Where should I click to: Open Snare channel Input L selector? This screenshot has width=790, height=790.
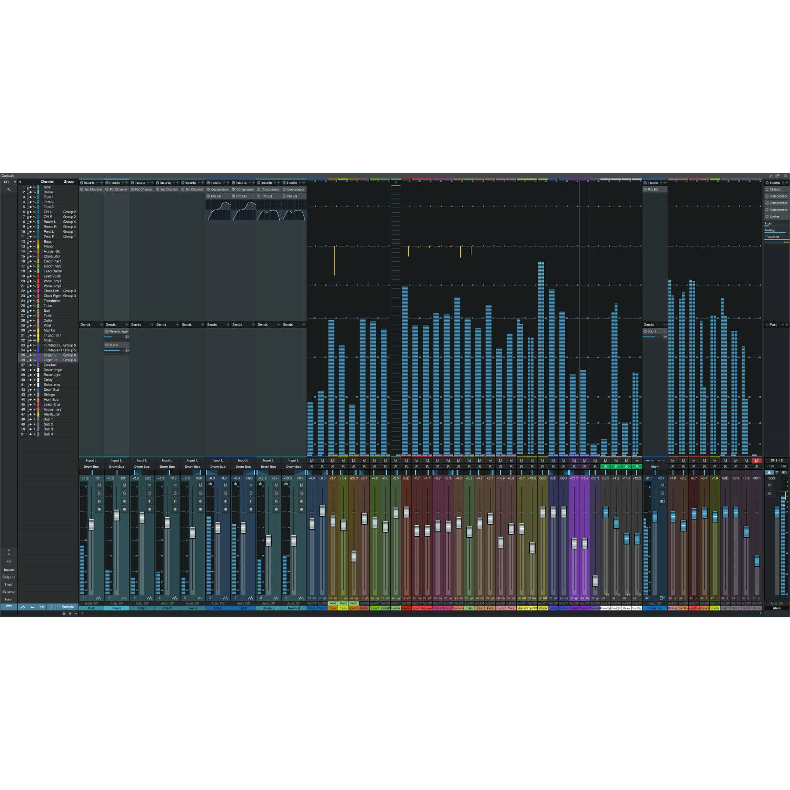click(116, 460)
